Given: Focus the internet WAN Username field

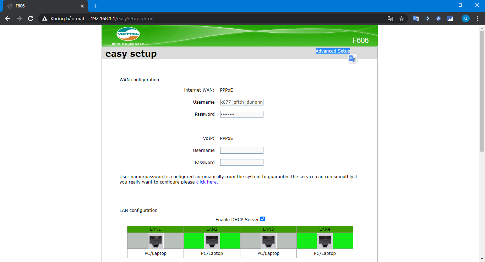Looking at the screenshot, I should pyautogui.click(x=242, y=102).
